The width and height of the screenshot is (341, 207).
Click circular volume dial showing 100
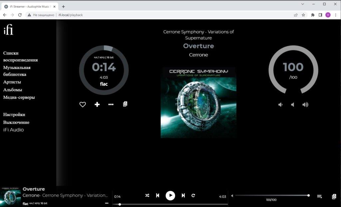coord(293,70)
